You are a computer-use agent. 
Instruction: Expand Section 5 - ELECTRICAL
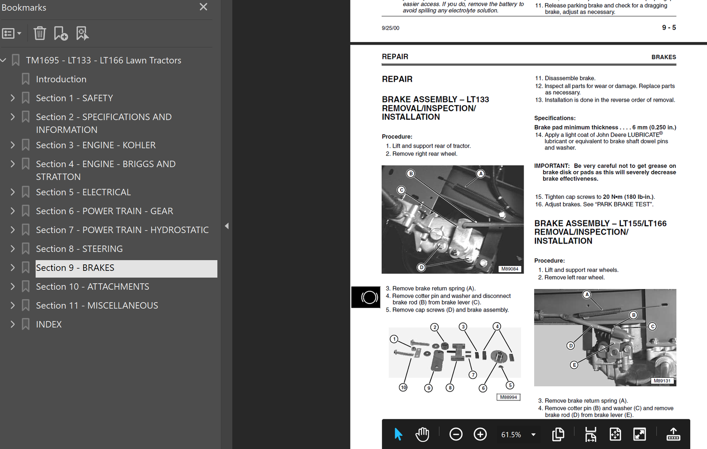pos(12,192)
